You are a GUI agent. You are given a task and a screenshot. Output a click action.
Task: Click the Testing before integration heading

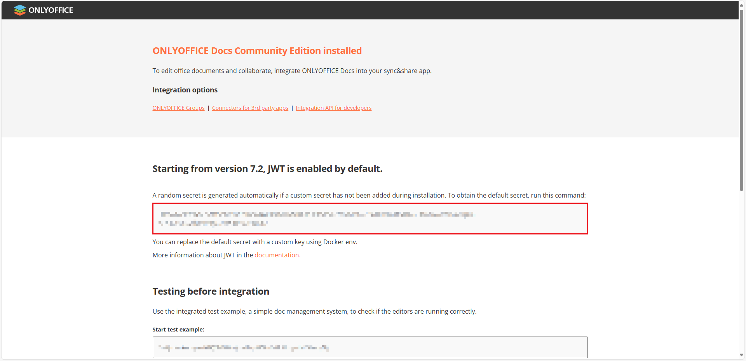point(211,292)
